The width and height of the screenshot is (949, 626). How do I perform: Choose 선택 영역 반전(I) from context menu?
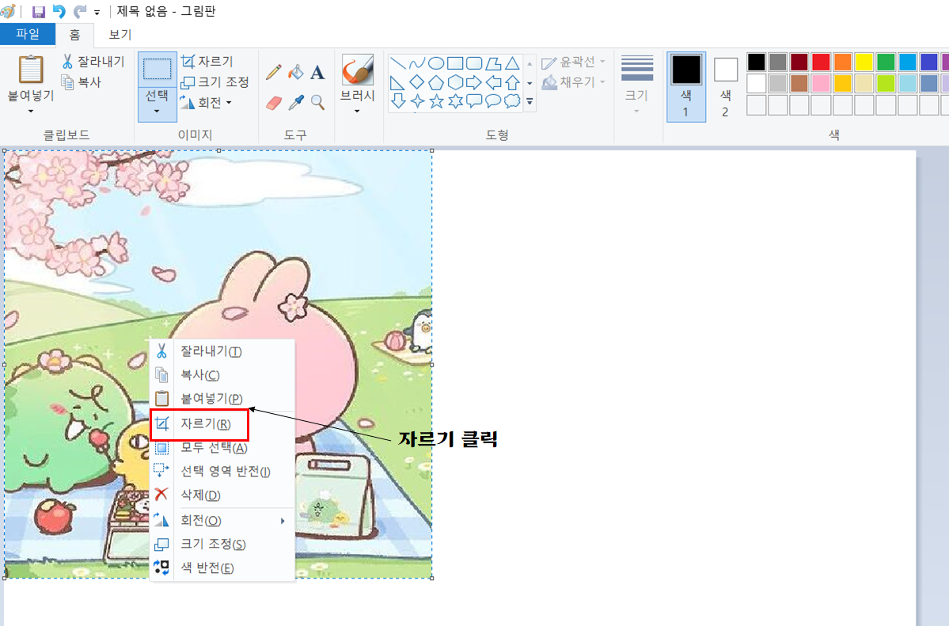click(x=222, y=471)
